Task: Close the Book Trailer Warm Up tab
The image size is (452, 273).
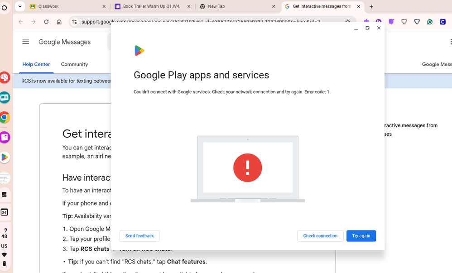Action: click(x=189, y=6)
